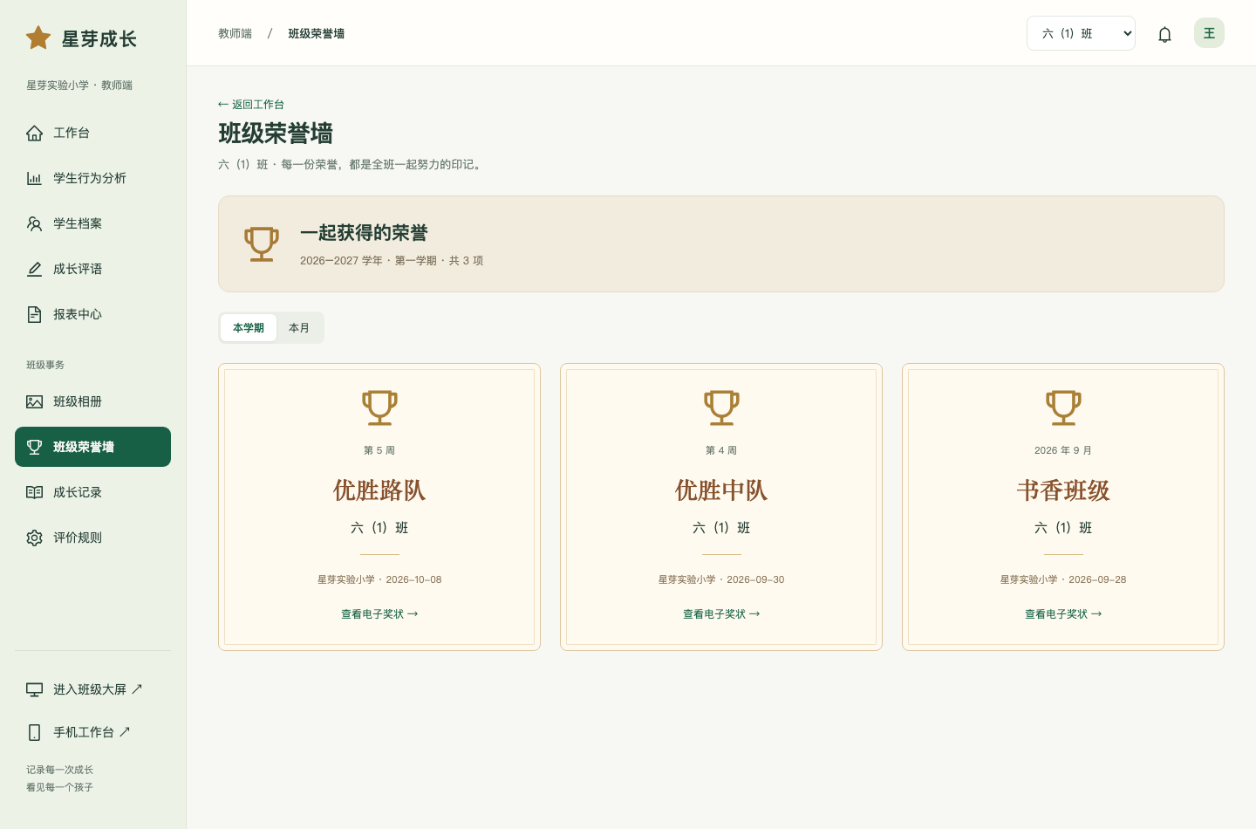
Task: Click the 成长记录 book icon
Action: [34, 492]
